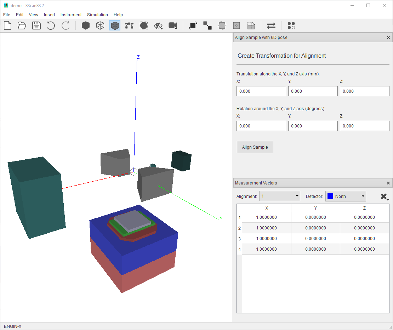Screen dimensions: 393x330
Task: Select the translate sample tool
Action: click(x=207, y=25)
